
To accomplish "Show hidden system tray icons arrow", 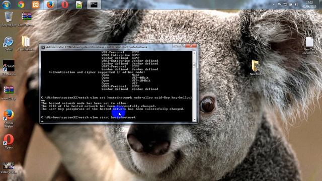I will tap(274, 5).
